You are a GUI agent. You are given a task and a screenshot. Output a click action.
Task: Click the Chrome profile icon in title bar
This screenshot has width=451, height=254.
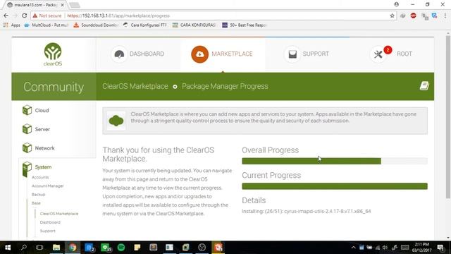pos(396,4)
